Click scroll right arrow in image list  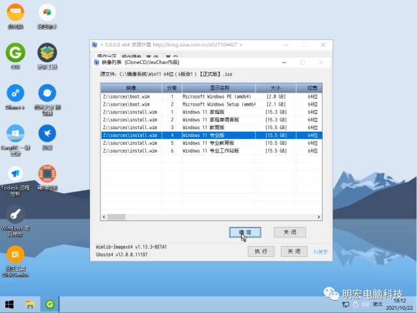click(x=319, y=217)
